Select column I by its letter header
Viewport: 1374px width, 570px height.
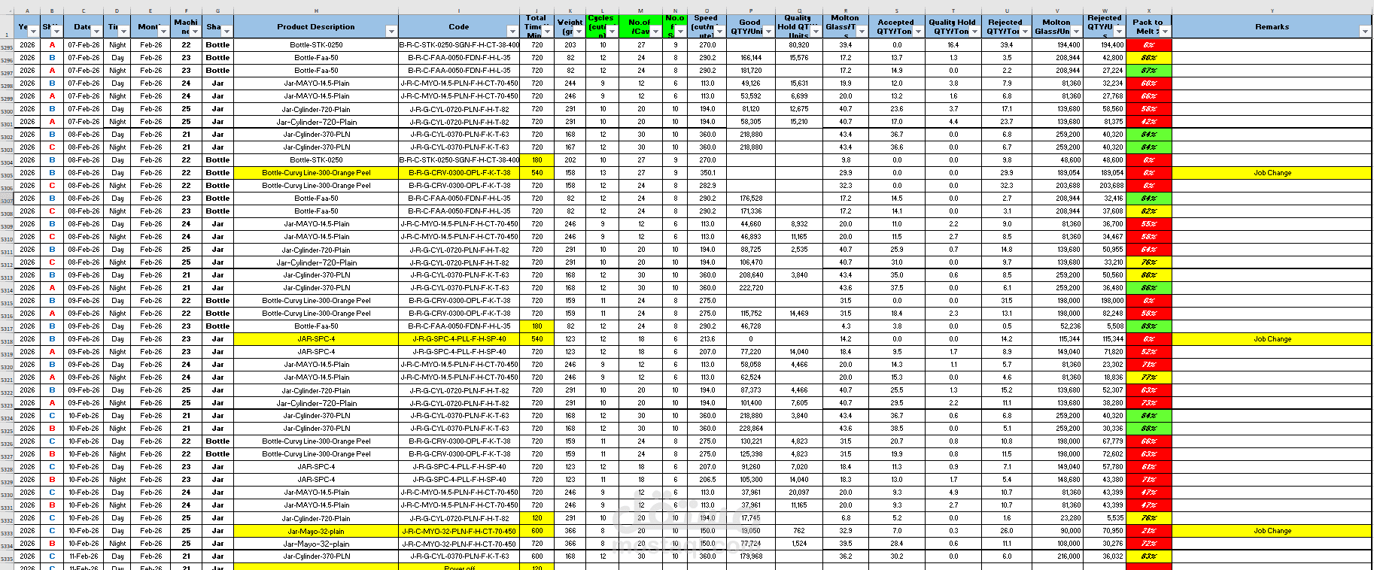[x=459, y=11]
